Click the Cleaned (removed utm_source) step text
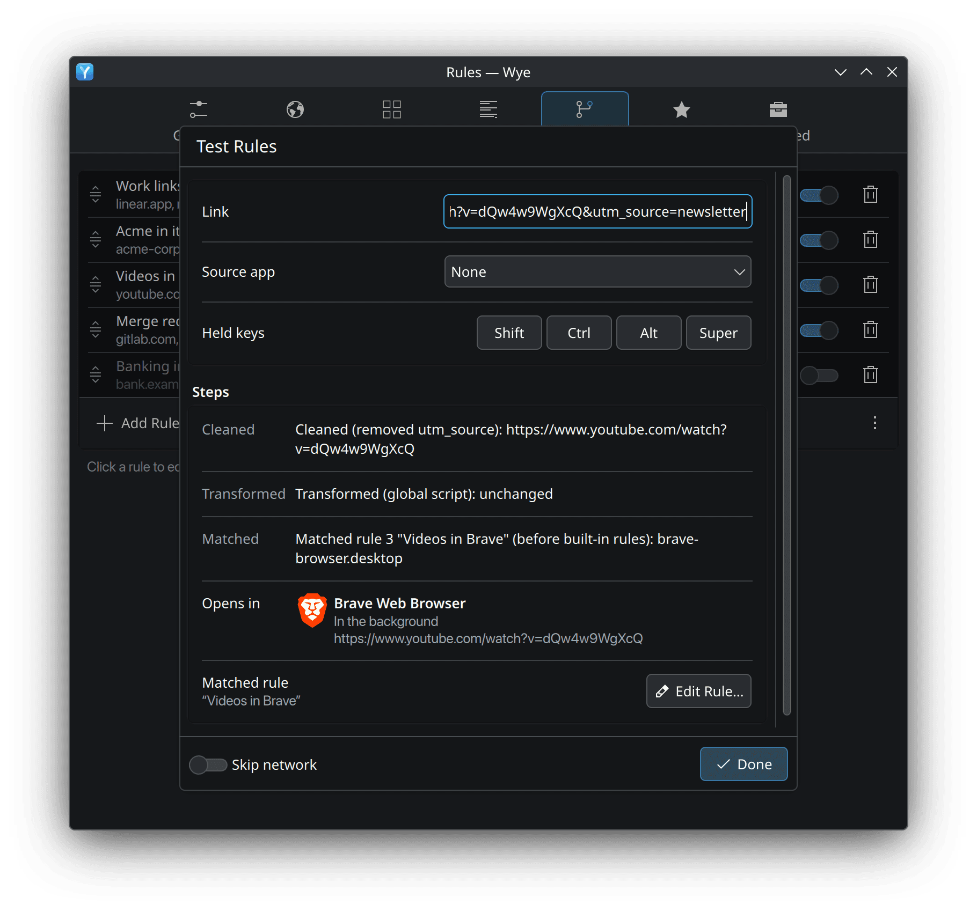This screenshot has width=977, height=912. click(511, 439)
